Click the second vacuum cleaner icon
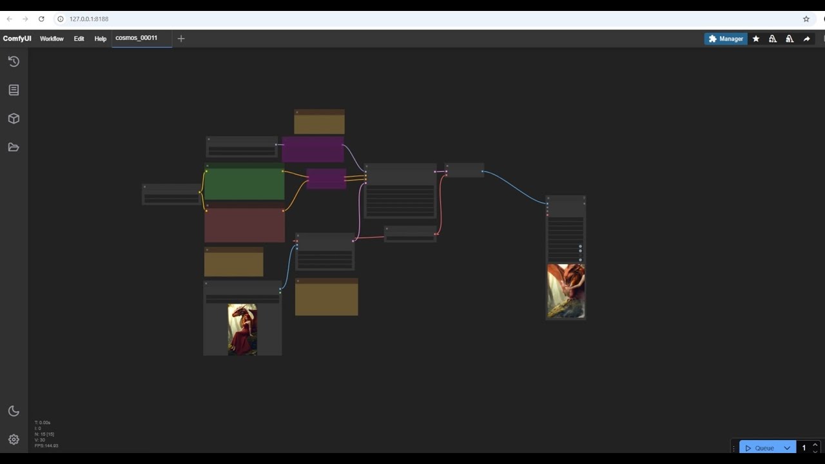Image resolution: width=825 pixels, height=464 pixels. click(x=790, y=39)
